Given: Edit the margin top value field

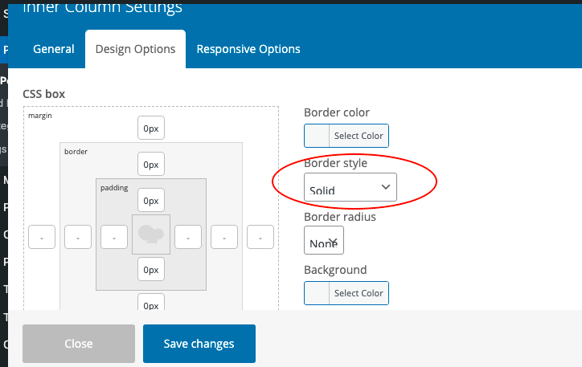Looking at the screenshot, I should point(151,128).
